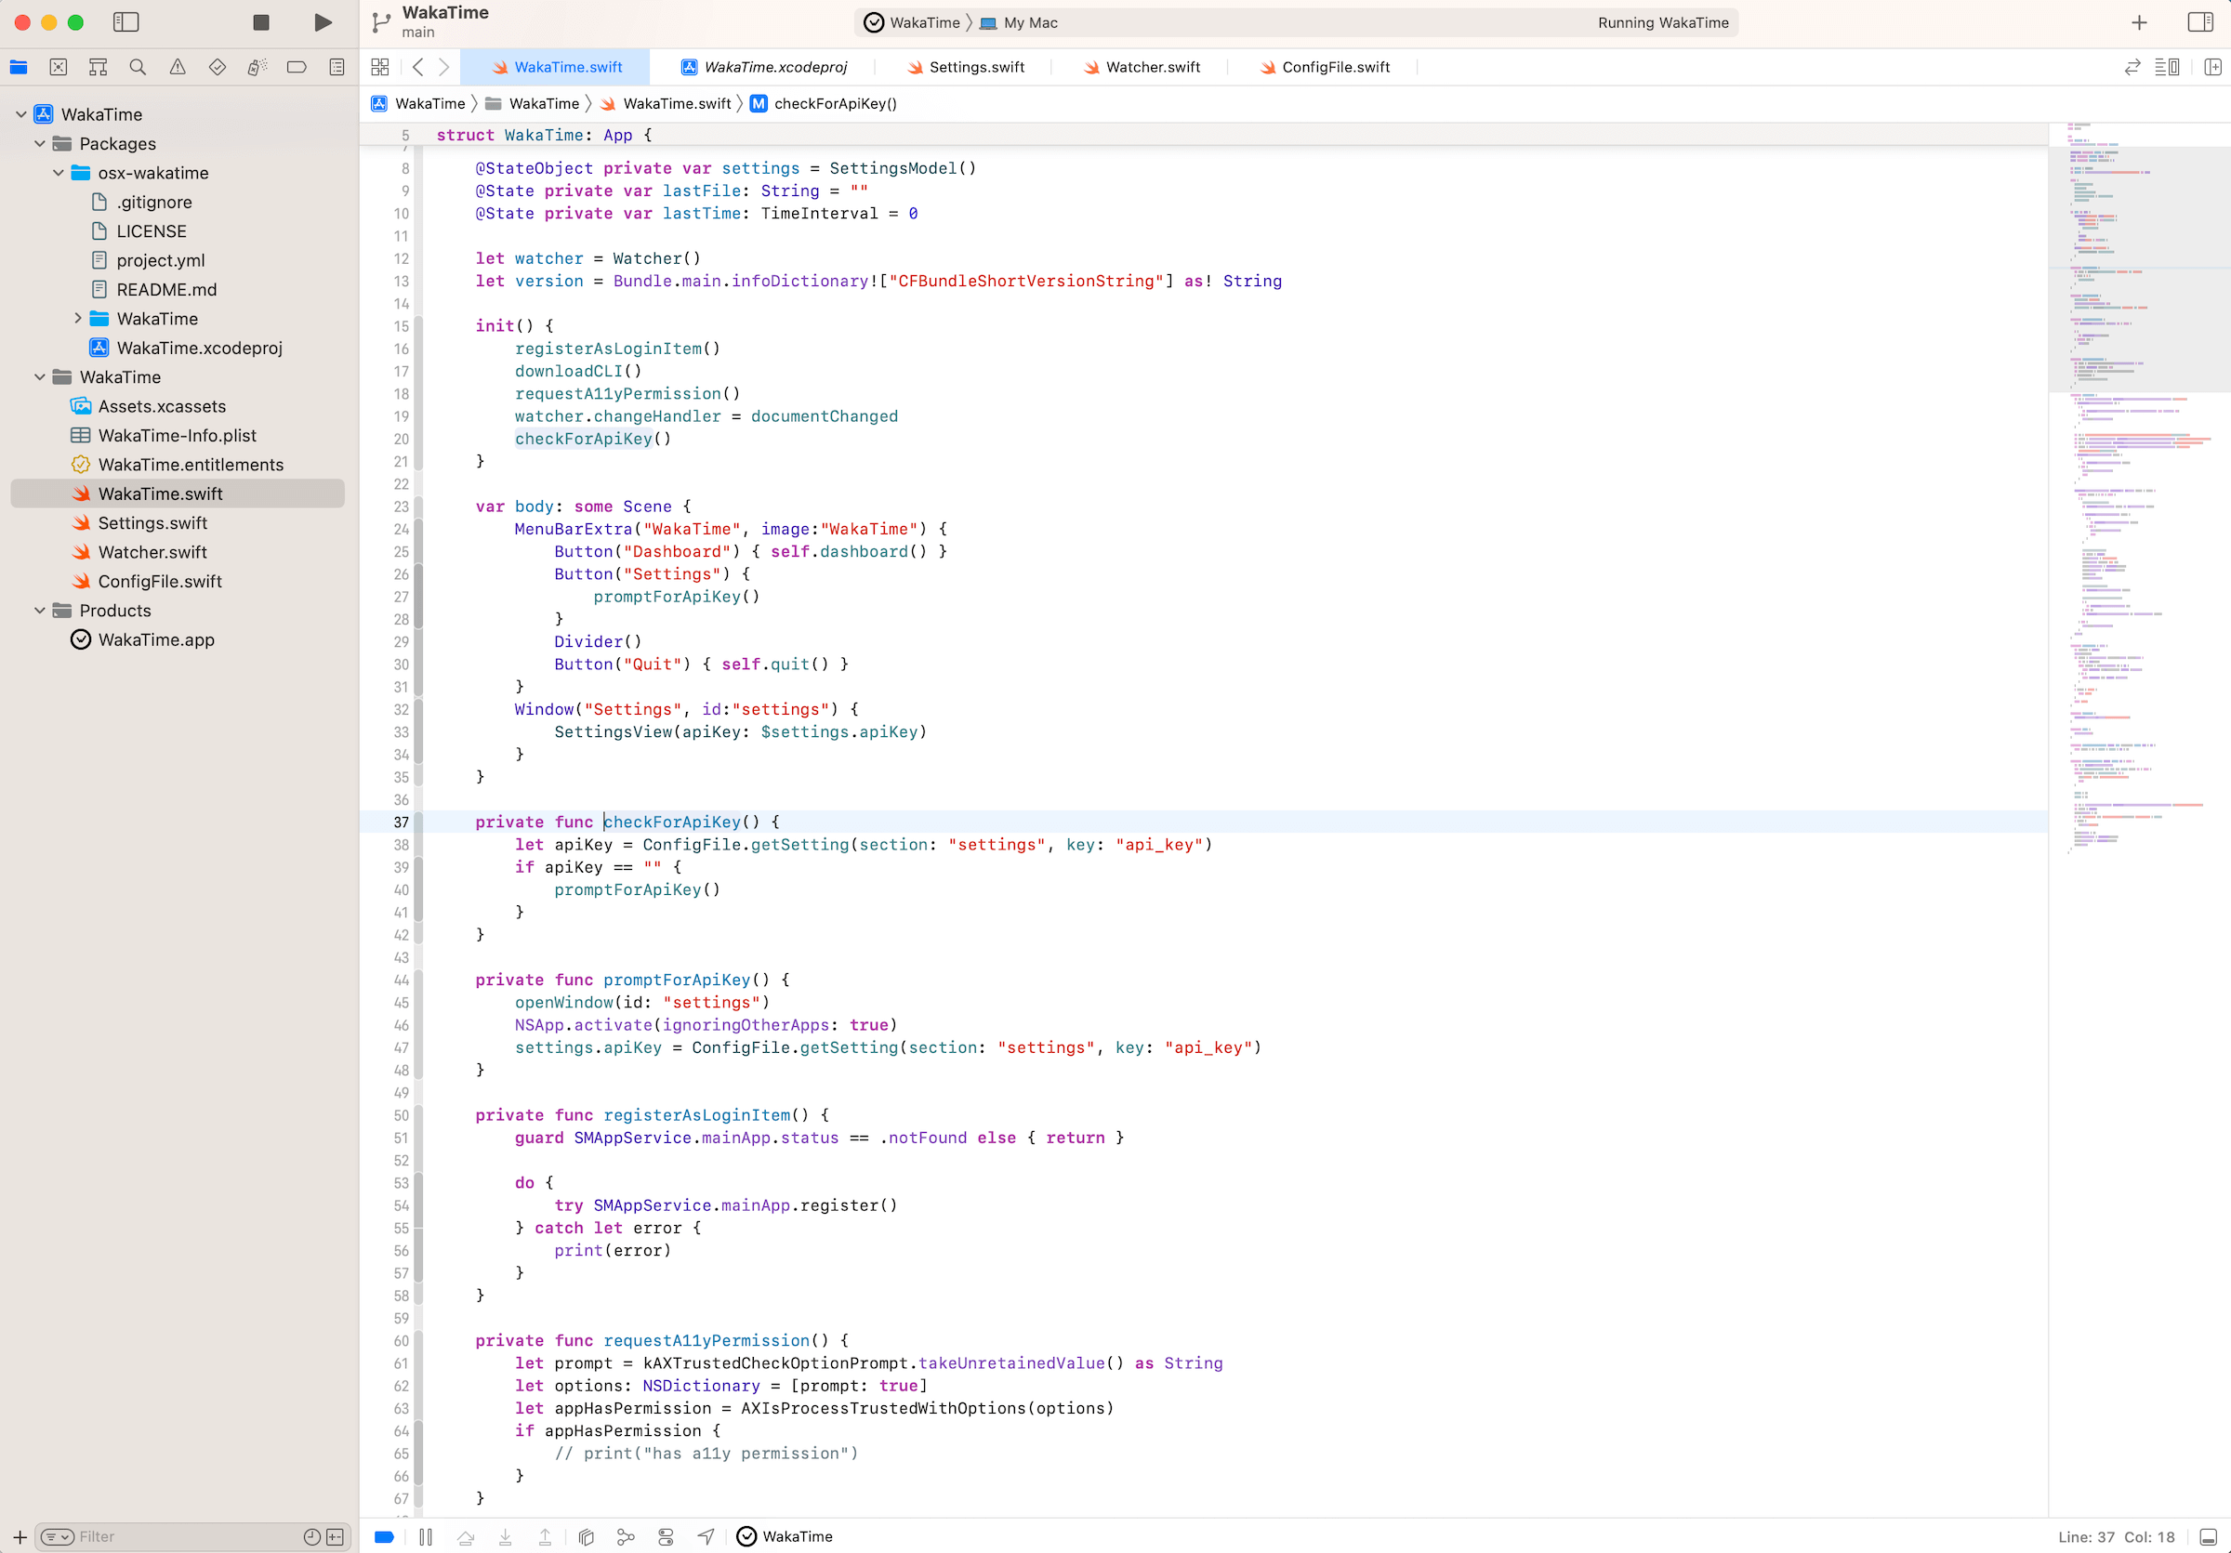Open the Watcher.swift editor tab
This screenshot has height=1553, width=2231.
[1153, 66]
